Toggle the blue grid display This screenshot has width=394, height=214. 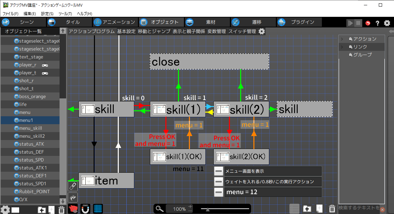click(x=98, y=209)
